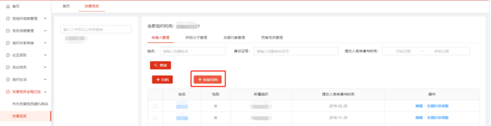Click 发展阶段调整 link in the first row
Screen dimensions: 491x126
[x=437, y=106]
